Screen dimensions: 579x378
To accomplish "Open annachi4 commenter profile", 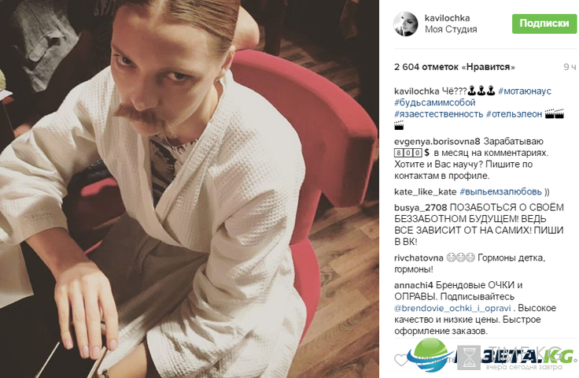I will (x=413, y=285).
